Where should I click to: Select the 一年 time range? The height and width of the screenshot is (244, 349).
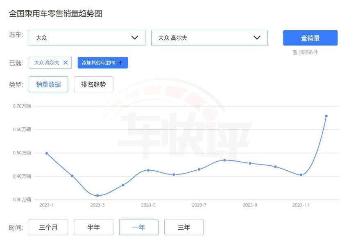tap(139, 227)
